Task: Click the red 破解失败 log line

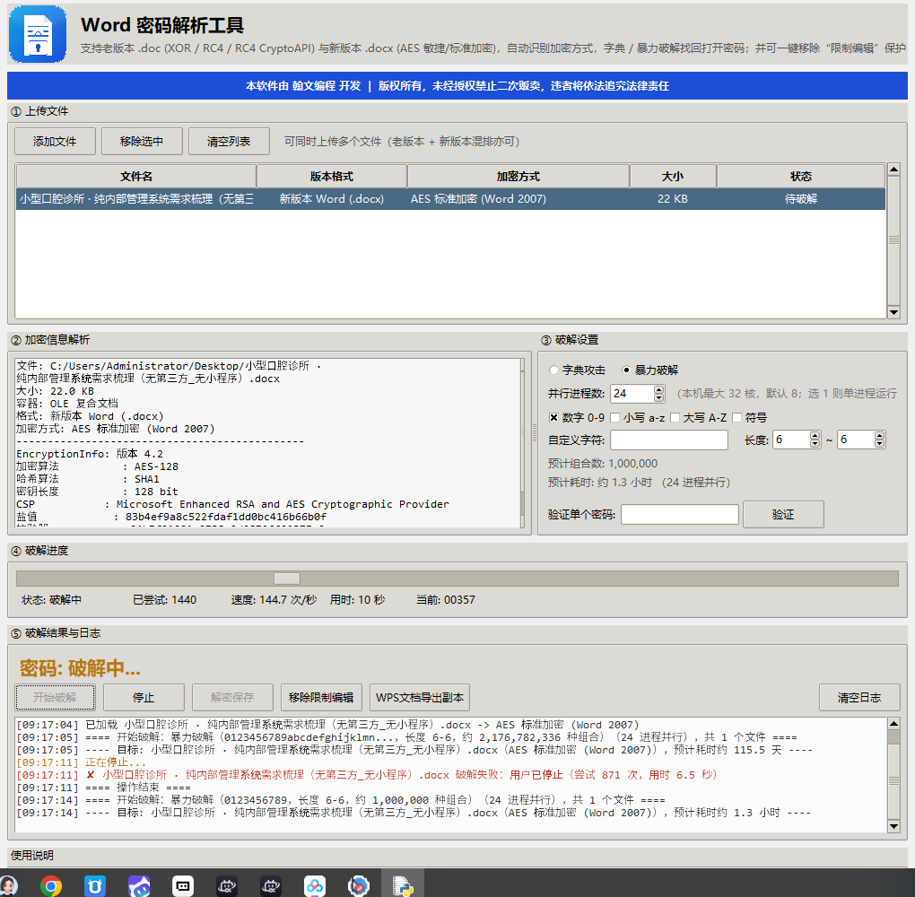Action: pyautogui.click(x=367, y=774)
